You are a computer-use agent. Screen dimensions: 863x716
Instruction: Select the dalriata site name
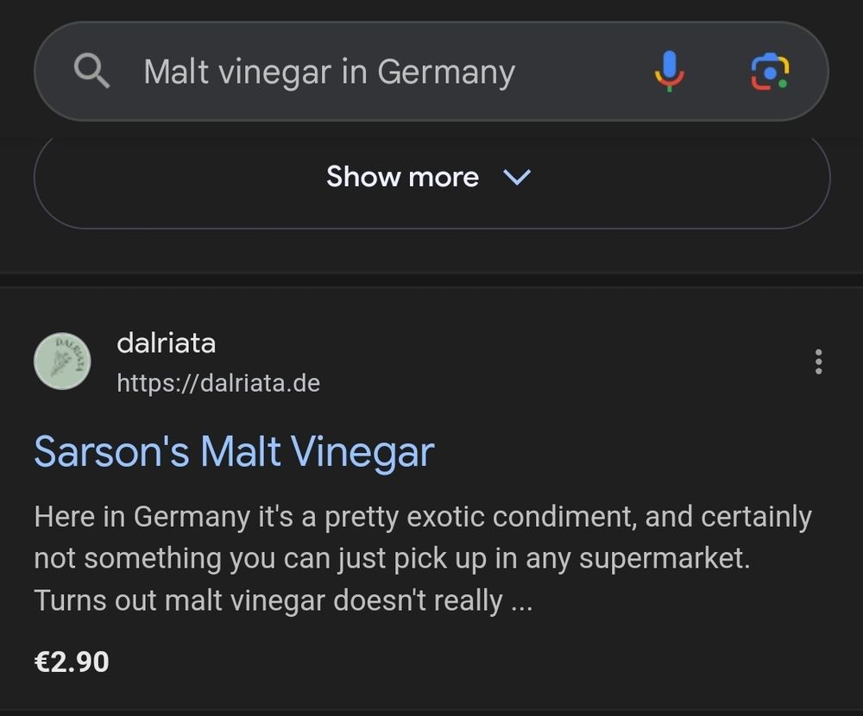click(x=166, y=343)
